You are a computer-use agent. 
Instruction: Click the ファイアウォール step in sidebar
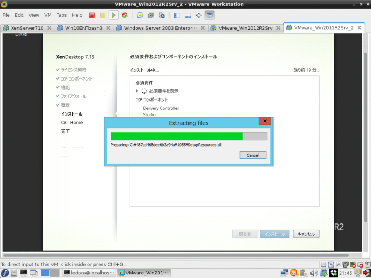(73, 96)
